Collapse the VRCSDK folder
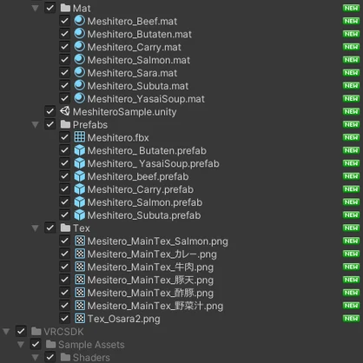Viewport: 363px width, 363px height. tap(6, 332)
